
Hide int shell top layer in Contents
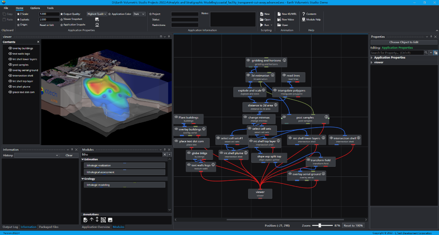pos(10,81)
